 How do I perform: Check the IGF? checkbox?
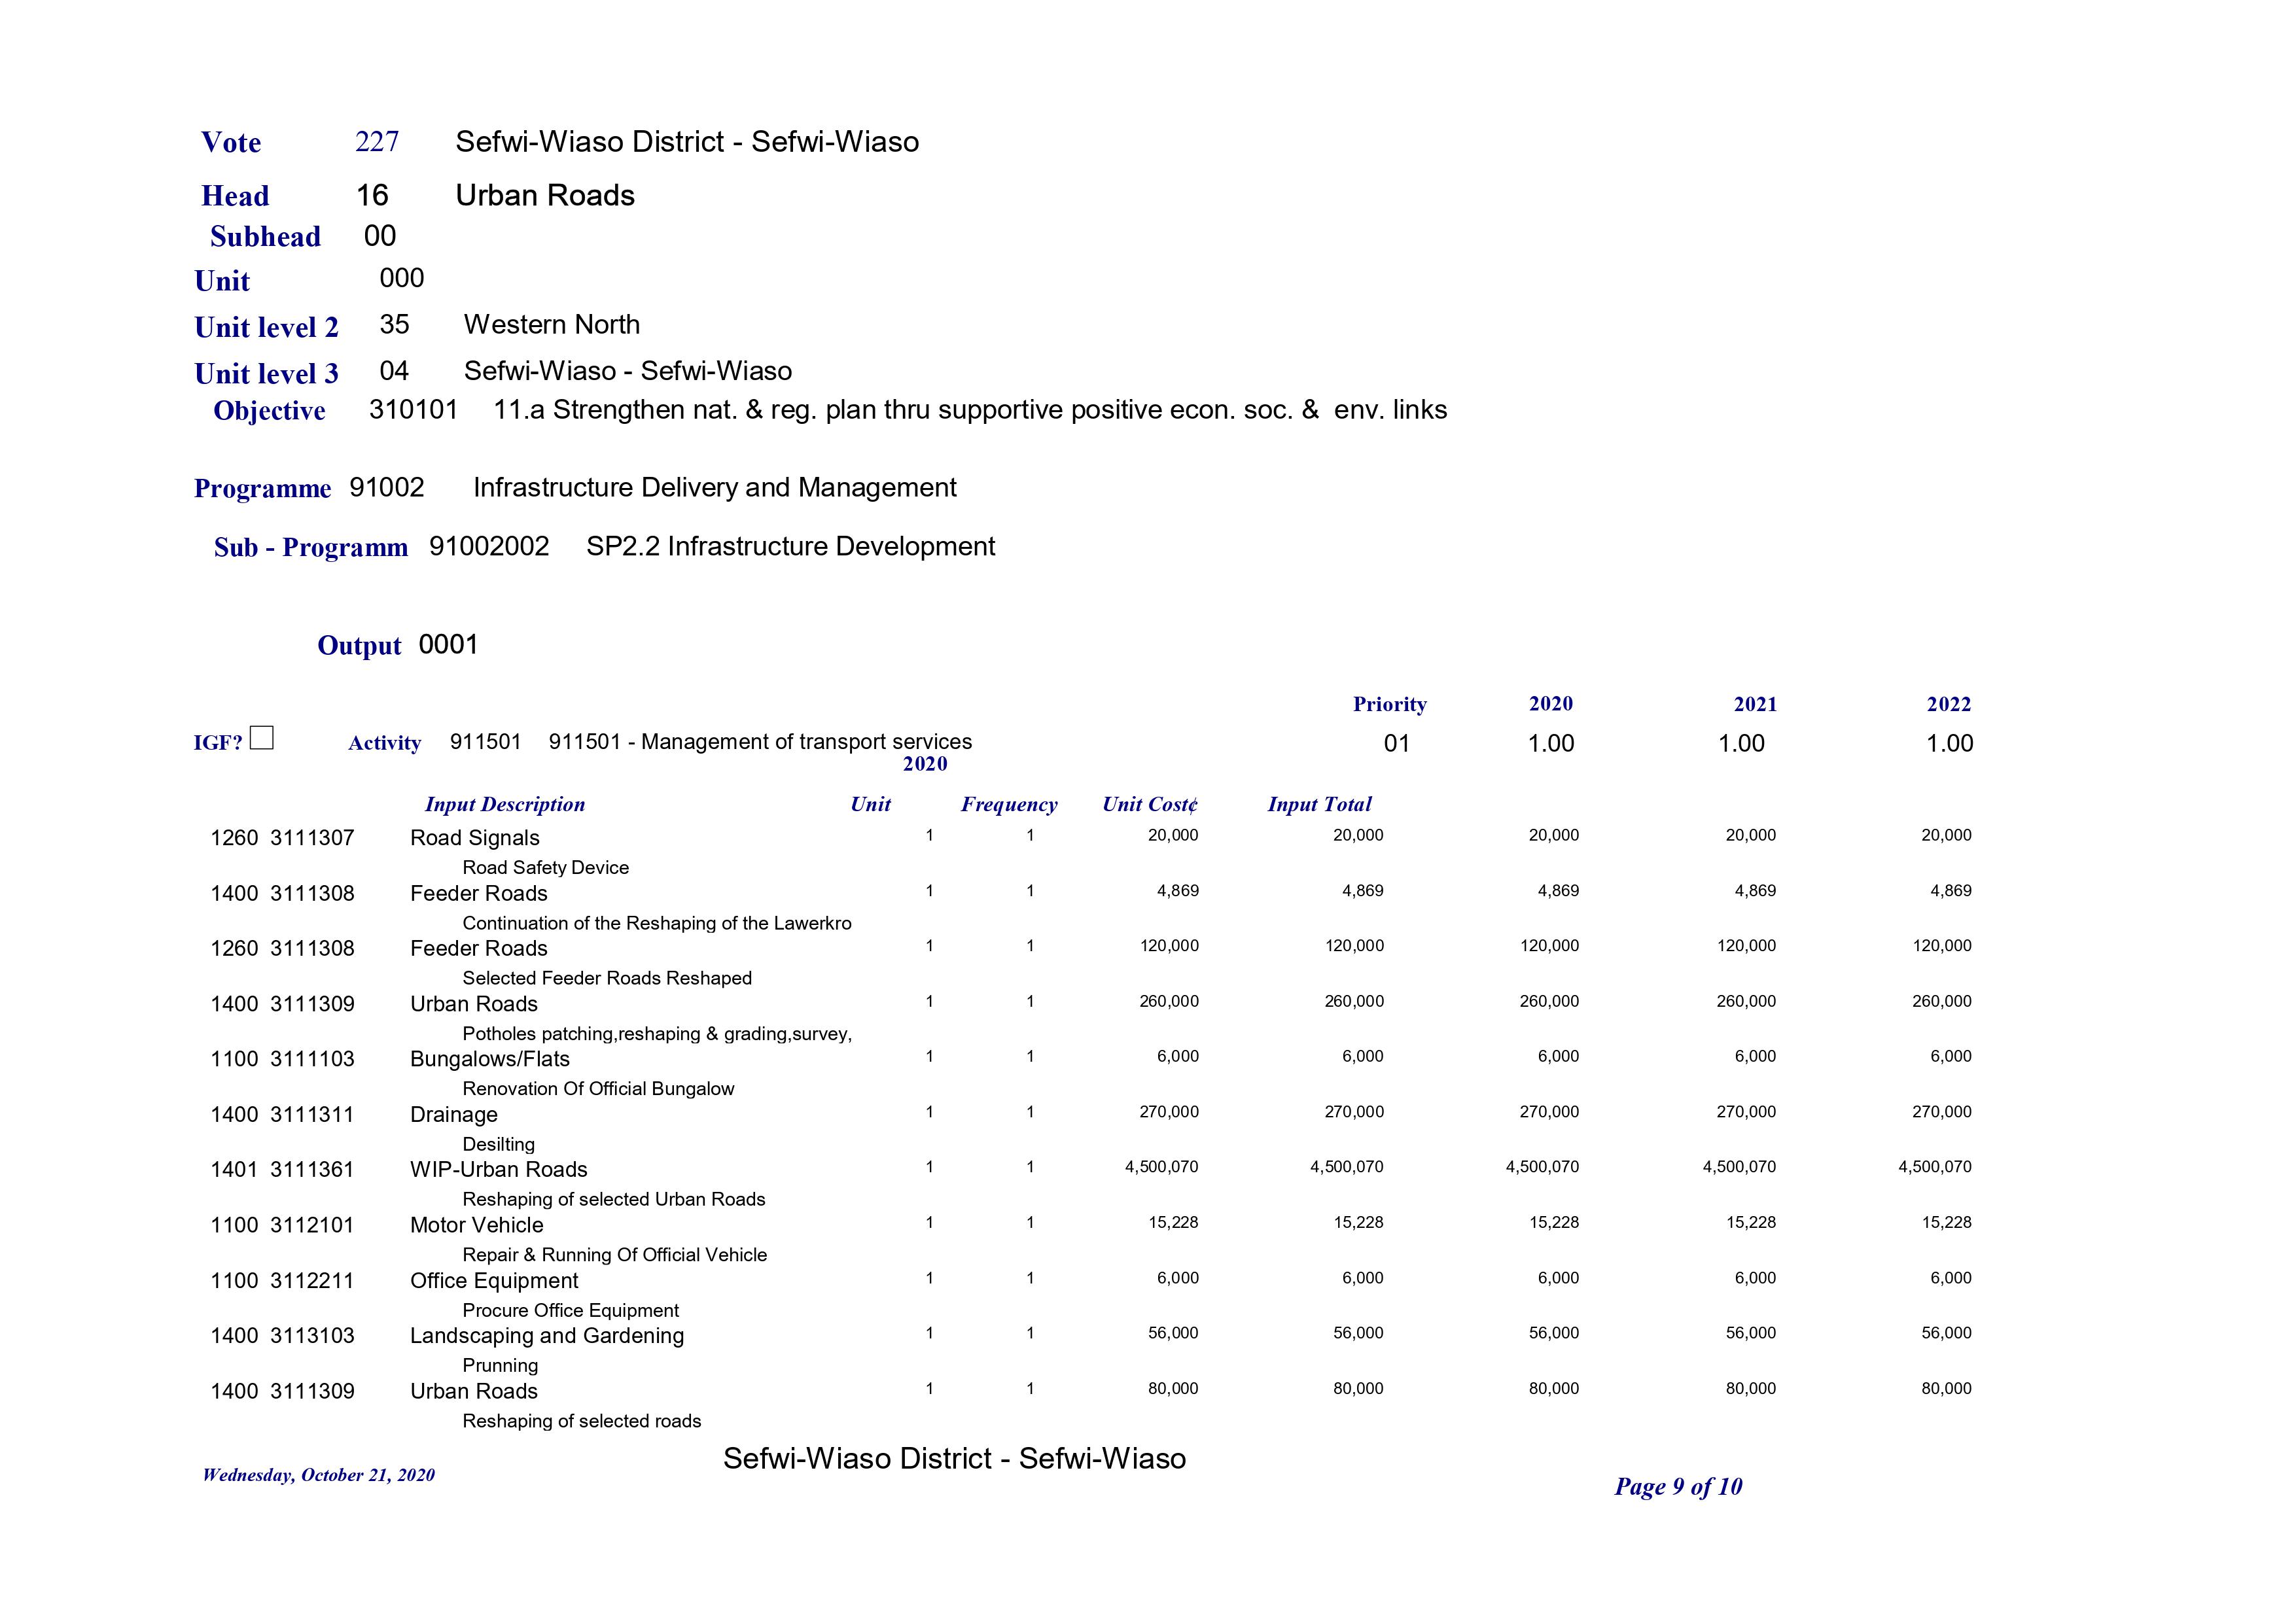click(261, 738)
